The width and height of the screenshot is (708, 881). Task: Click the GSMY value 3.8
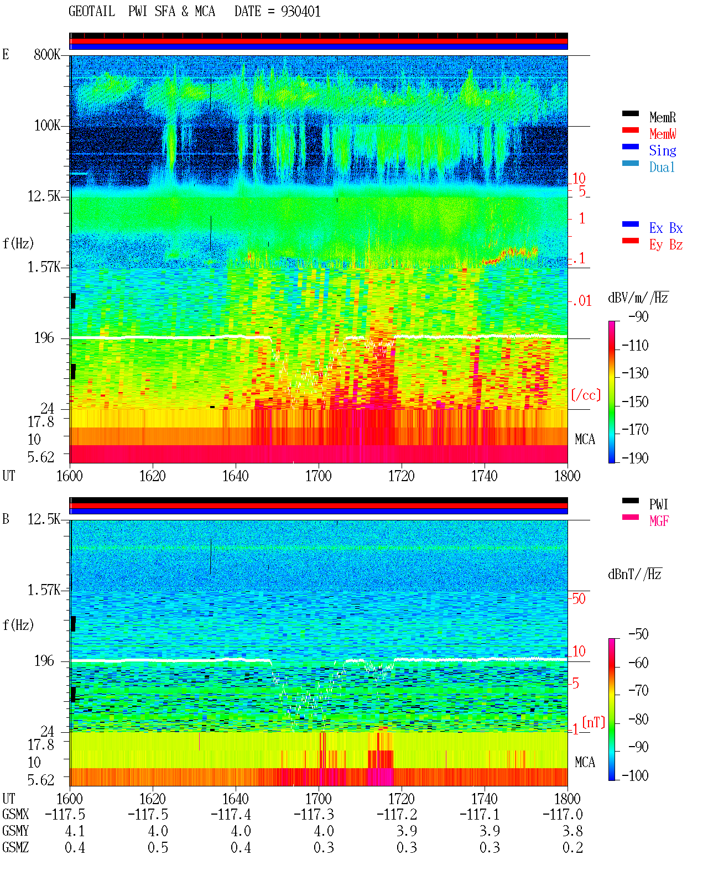coord(572,831)
